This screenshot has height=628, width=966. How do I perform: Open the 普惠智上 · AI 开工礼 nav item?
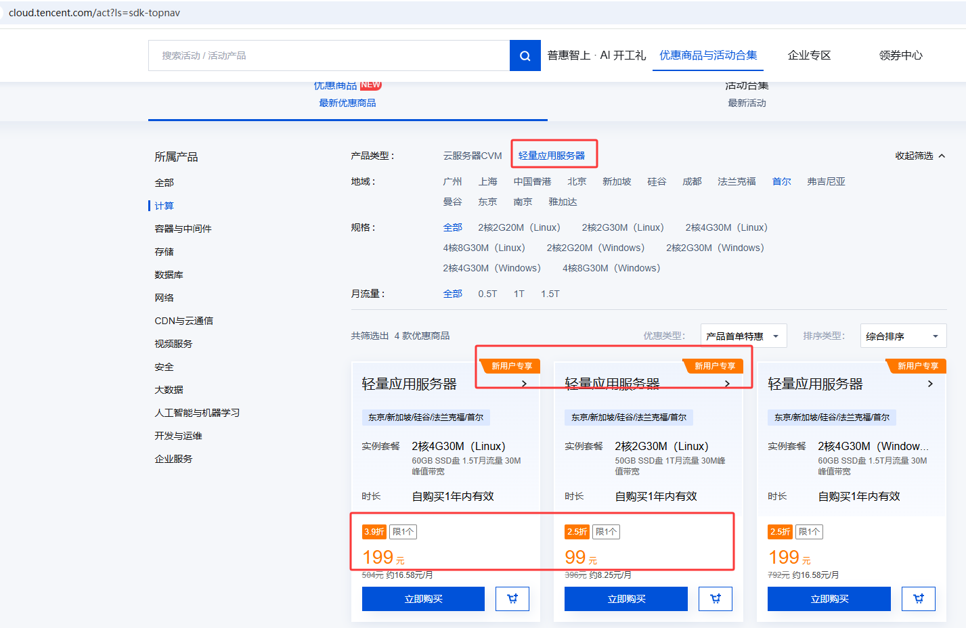click(x=596, y=55)
